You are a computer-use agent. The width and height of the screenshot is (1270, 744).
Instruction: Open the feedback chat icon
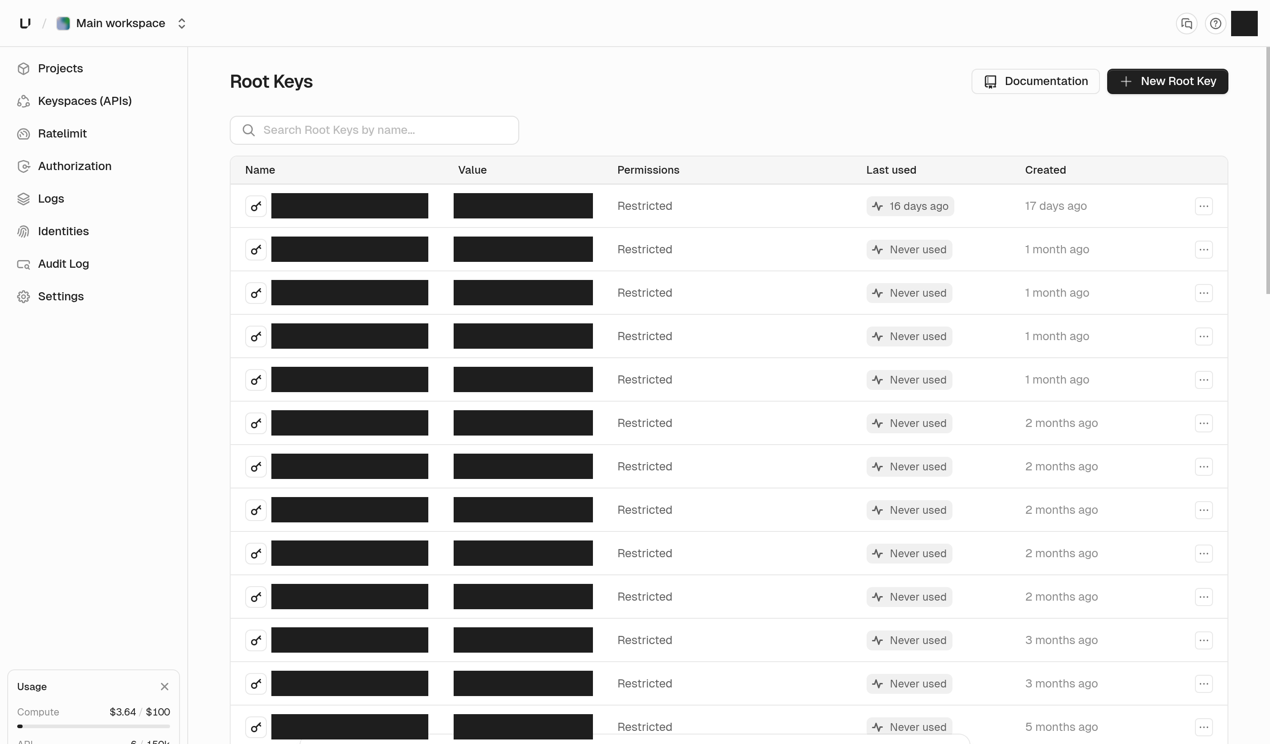[x=1186, y=23]
